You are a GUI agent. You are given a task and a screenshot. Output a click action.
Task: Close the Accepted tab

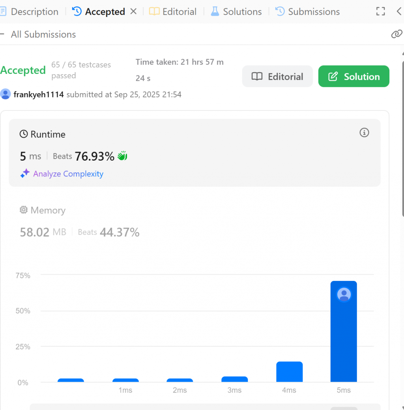134,11
